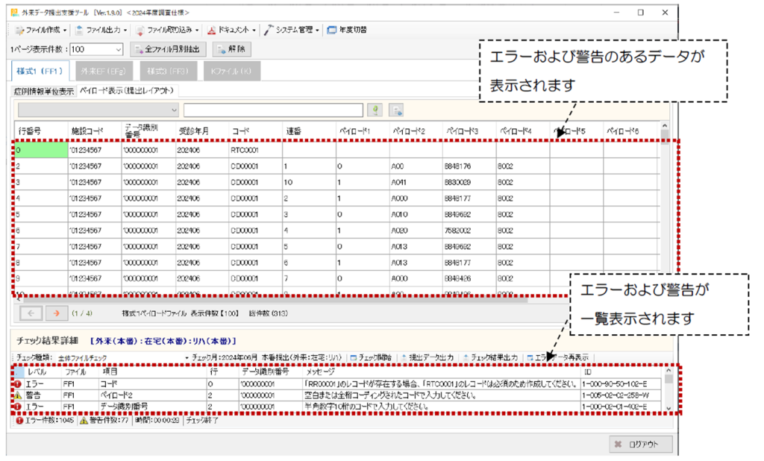The image size is (764, 461).
Task: Click the ログアウト button
Action: (x=641, y=445)
